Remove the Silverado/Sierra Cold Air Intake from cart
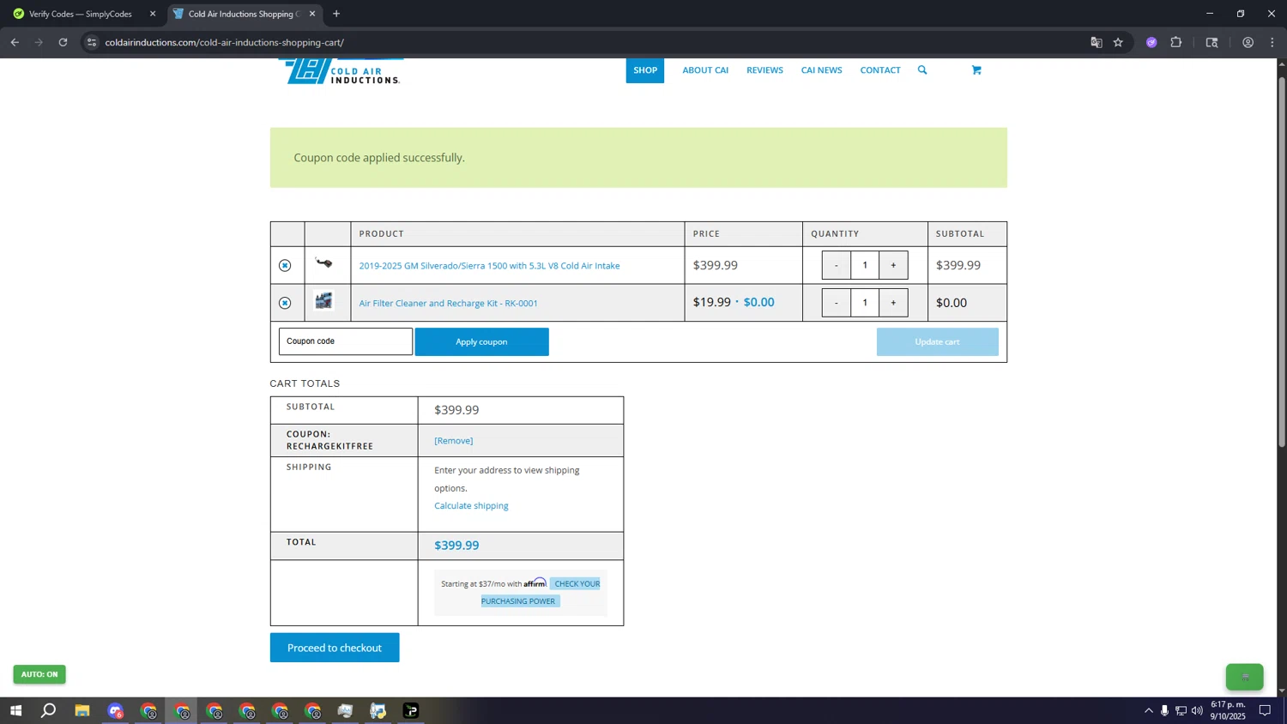 pyautogui.click(x=285, y=266)
